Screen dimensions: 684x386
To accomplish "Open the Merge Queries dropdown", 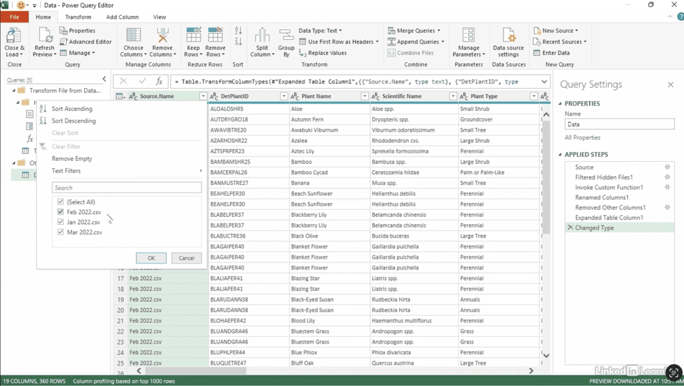I will [x=414, y=31].
